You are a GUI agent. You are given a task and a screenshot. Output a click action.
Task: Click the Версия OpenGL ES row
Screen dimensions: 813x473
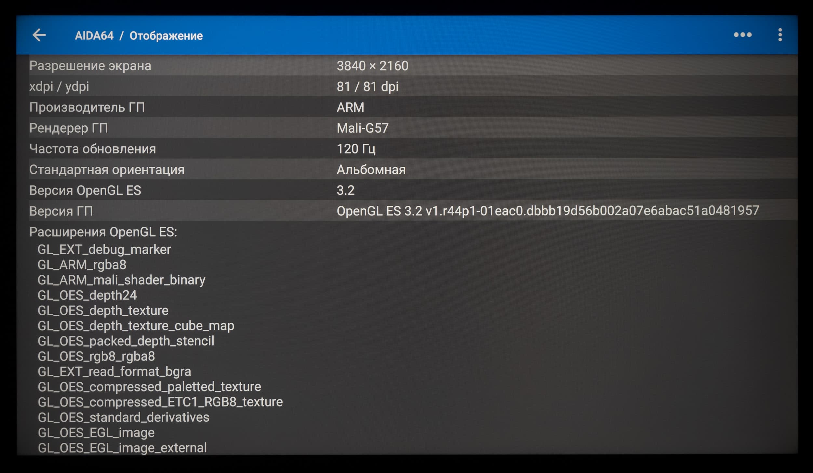(x=85, y=191)
